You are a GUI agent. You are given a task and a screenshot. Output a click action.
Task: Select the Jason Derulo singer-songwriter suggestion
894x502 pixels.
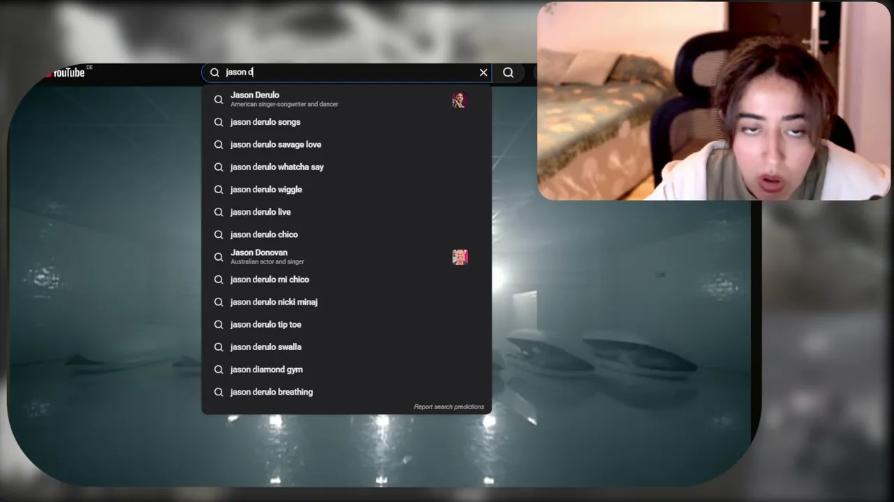[346, 100]
